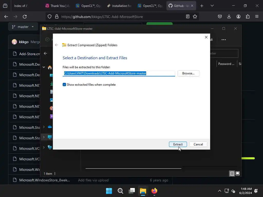Collapse the Home group in Explorer sidebar
Screen dimensions: 263x197
point(44,67)
